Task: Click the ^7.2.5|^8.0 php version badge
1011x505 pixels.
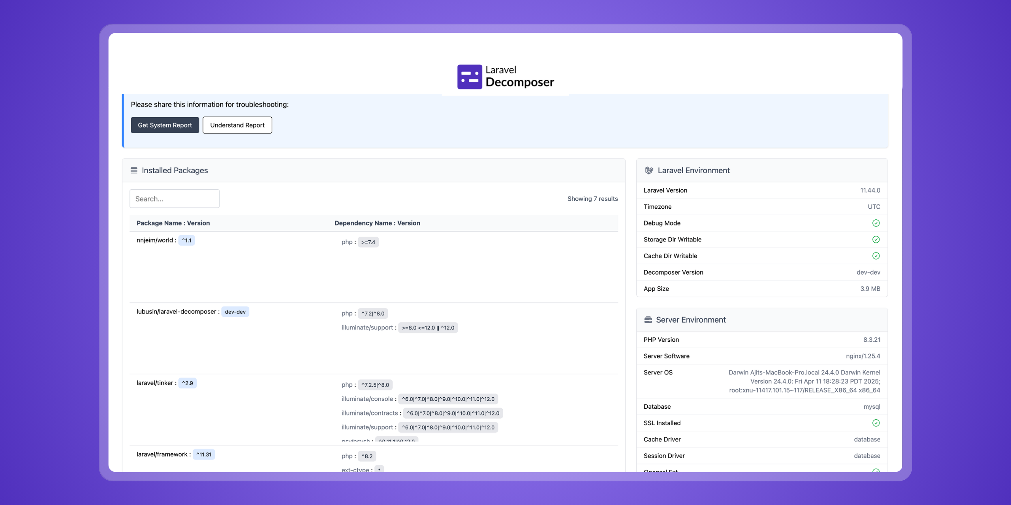Action: (375, 385)
